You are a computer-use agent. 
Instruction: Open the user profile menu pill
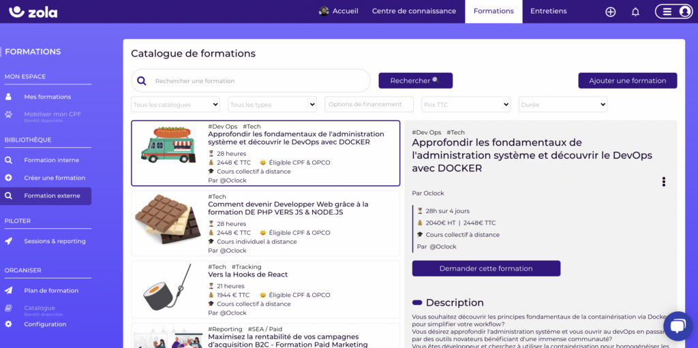(x=673, y=12)
